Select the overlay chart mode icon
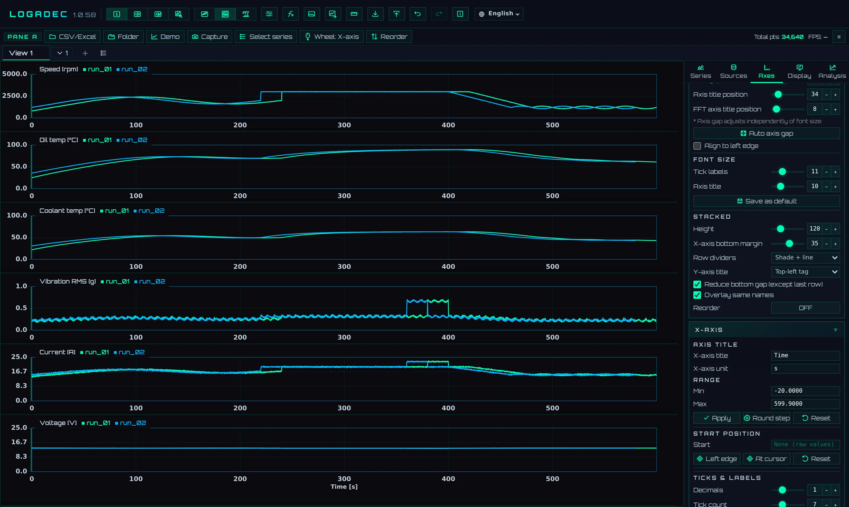The height and width of the screenshot is (507, 849). (x=204, y=14)
